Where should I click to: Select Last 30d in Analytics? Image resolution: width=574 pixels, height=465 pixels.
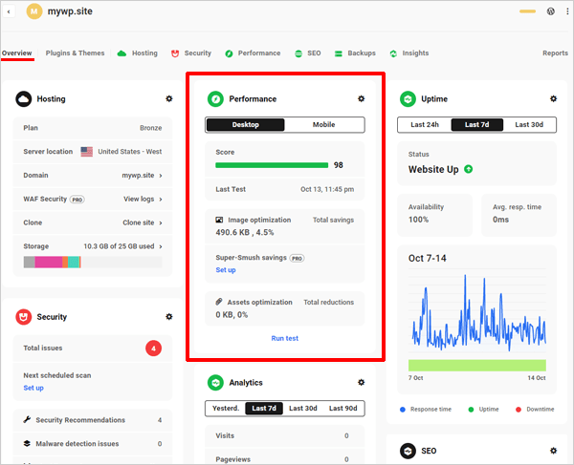tap(304, 408)
